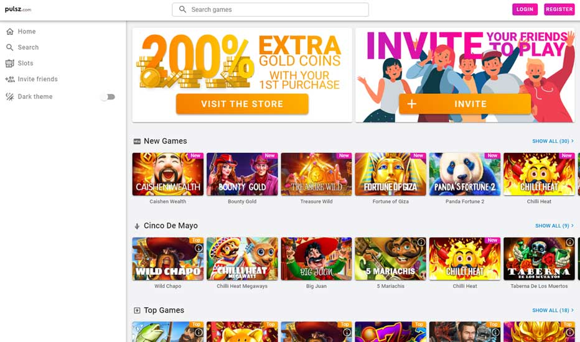Click the pulsz.com logo
This screenshot has width=580, height=342.
tap(18, 9)
